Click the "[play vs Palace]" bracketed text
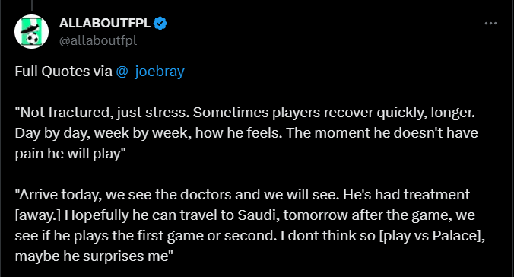Viewport: 514px width, 277px height. 430,236
